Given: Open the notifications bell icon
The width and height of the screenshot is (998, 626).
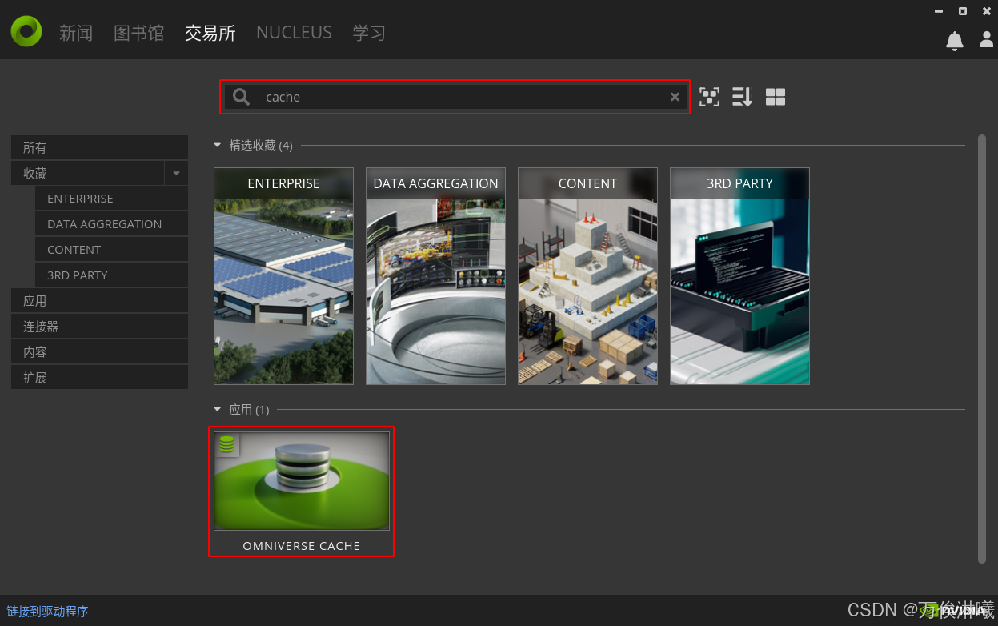Looking at the screenshot, I should pos(954,41).
